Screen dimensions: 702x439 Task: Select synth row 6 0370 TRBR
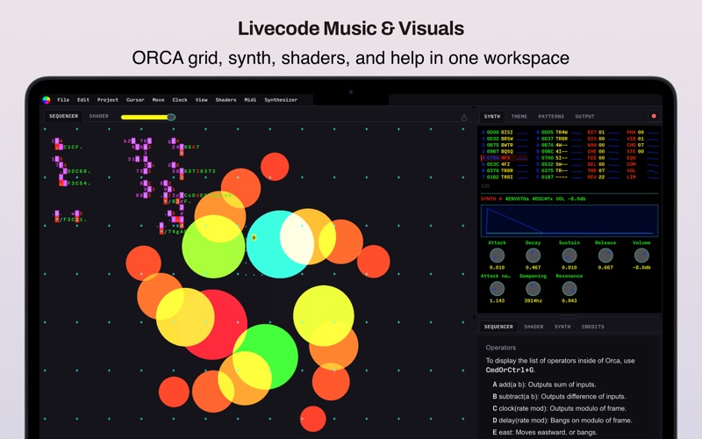pyautogui.click(x=505, y=170)
